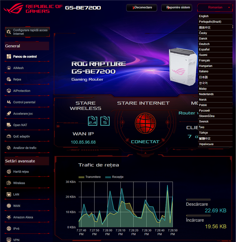The image size is (236, 242).
Task: Select English from the language list
Action: click(215, 16)
